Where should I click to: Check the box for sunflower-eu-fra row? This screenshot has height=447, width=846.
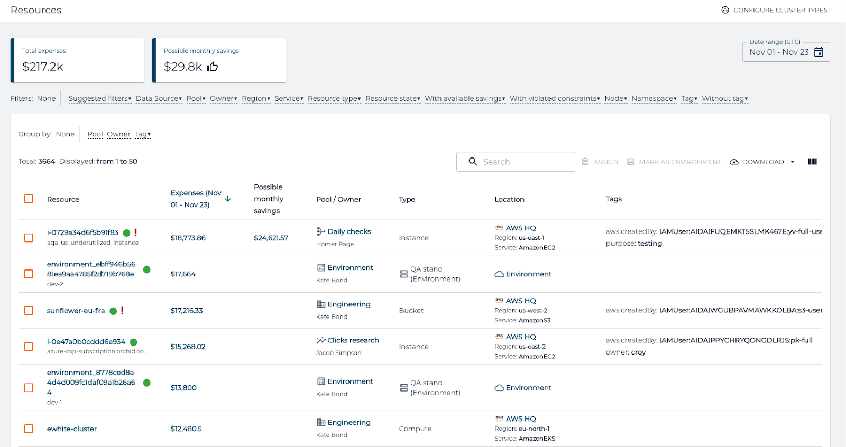click(x=29, y=311)
